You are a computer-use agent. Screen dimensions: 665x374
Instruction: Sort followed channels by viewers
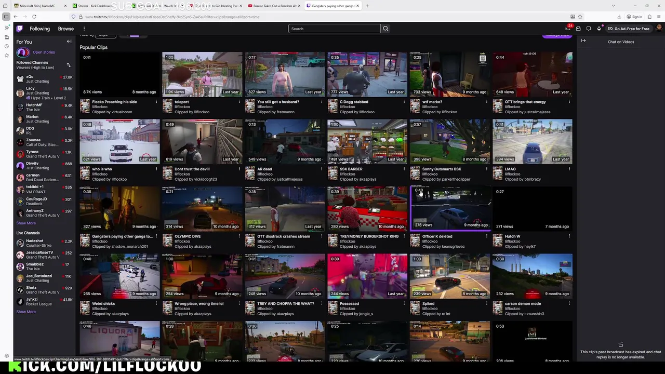(69, 65)
